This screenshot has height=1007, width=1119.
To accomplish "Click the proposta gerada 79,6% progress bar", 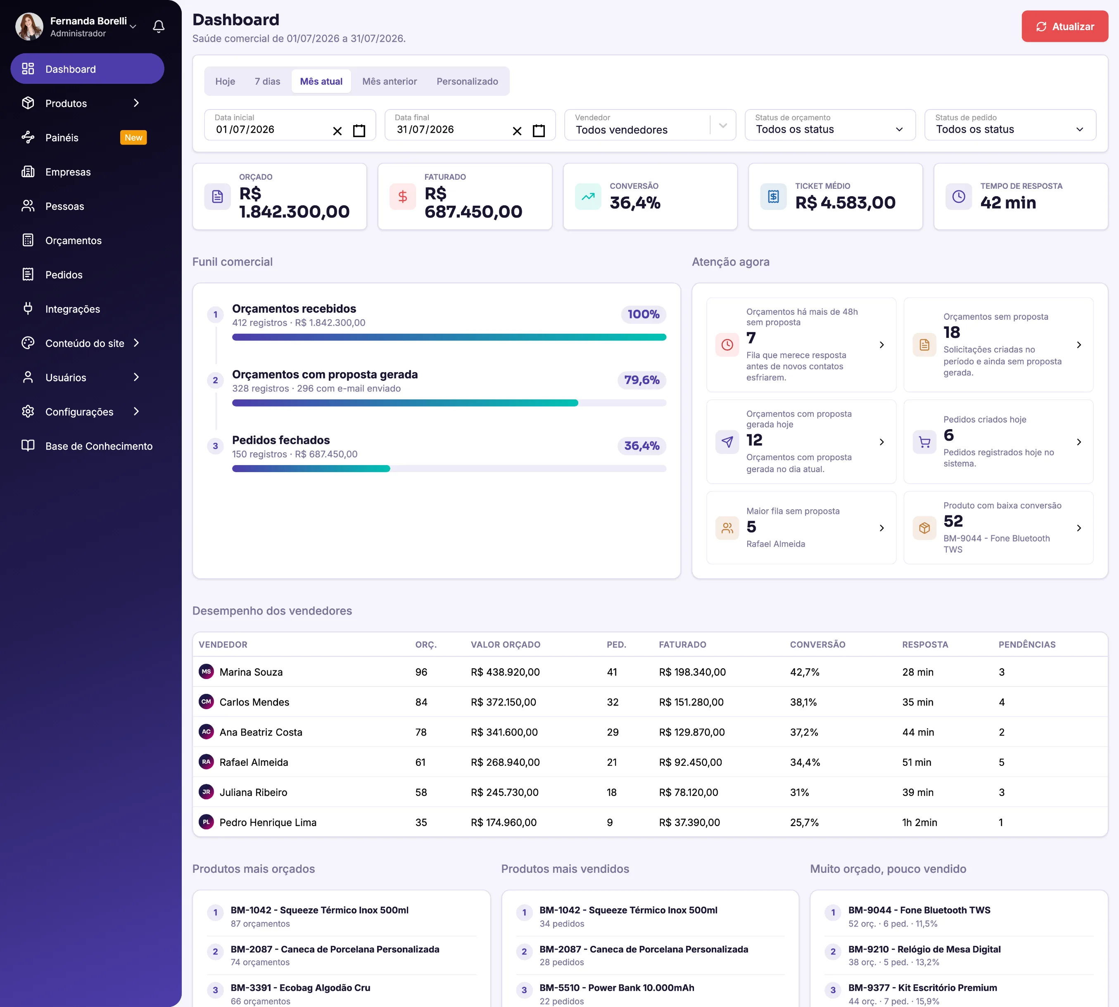I will tap(449, 403).
